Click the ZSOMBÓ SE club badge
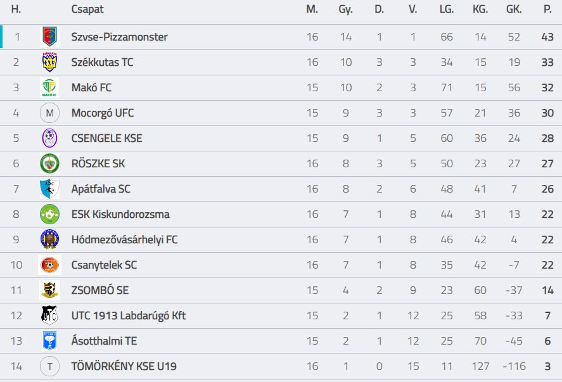This screenshot has width=562, height=382. 49,290
